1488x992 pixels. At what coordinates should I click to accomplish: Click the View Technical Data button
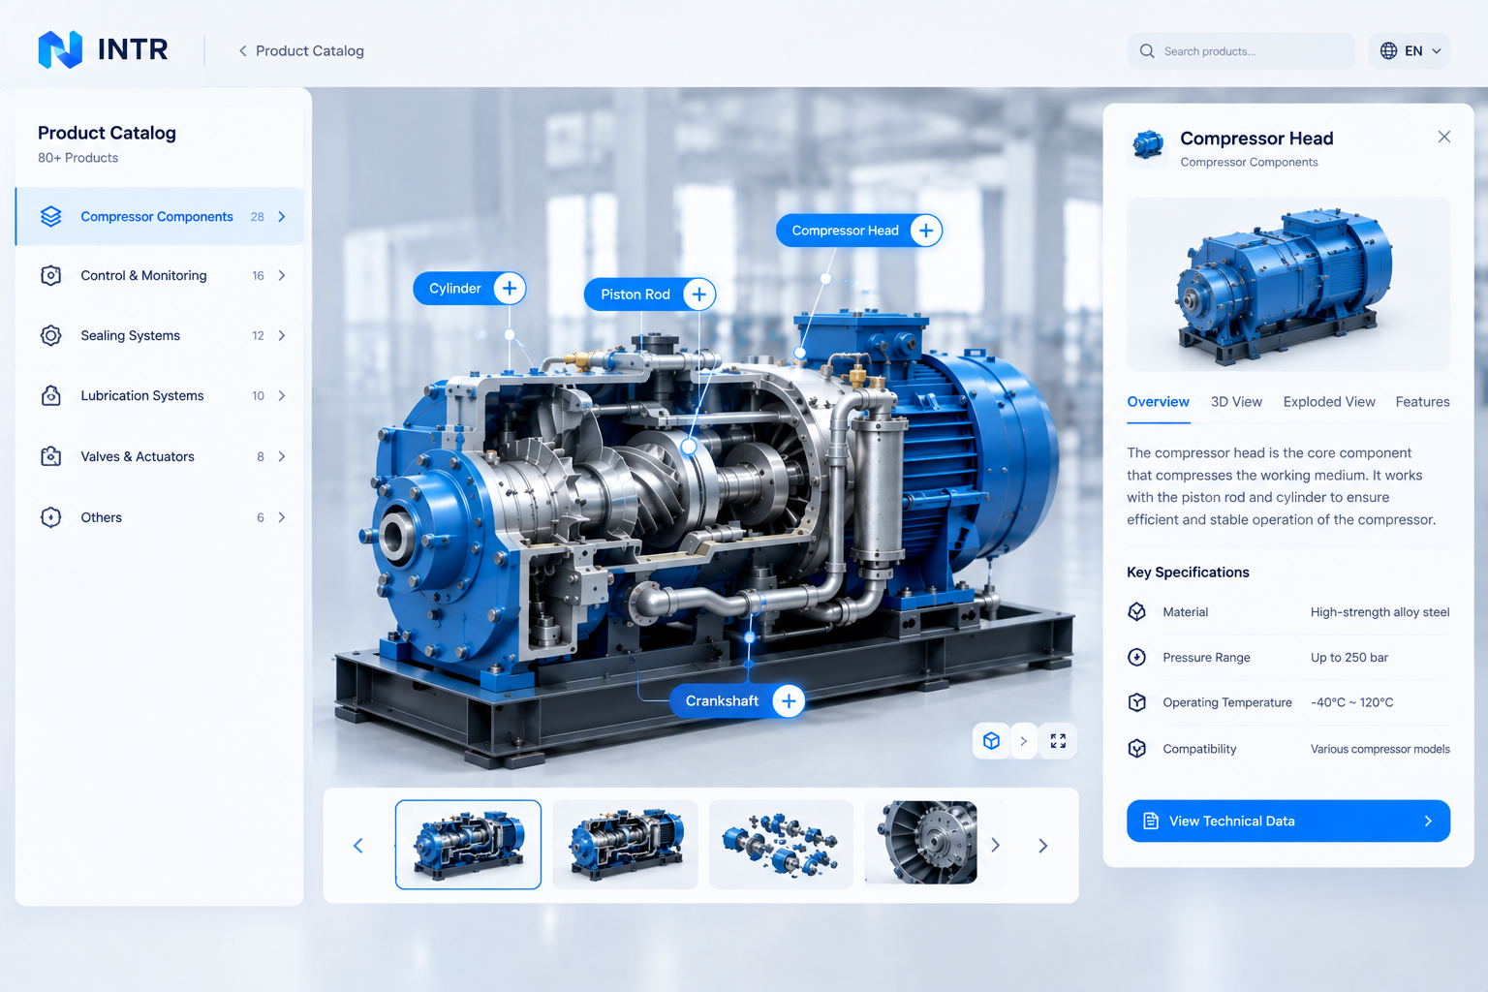(x=1288, y=821)
